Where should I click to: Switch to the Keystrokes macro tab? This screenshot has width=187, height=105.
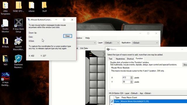coord(120,59)
